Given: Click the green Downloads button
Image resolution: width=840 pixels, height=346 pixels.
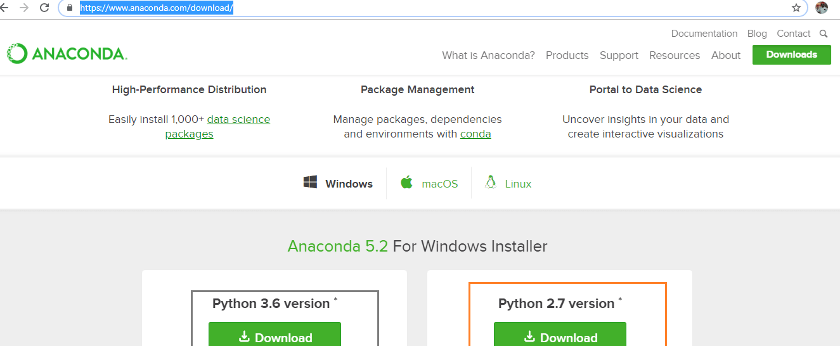Looking at the screenshot, I should (x=792, y=54).
